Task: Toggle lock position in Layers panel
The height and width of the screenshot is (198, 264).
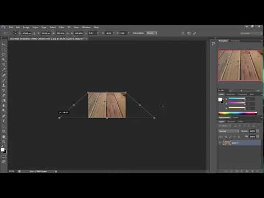Action: 234,137
